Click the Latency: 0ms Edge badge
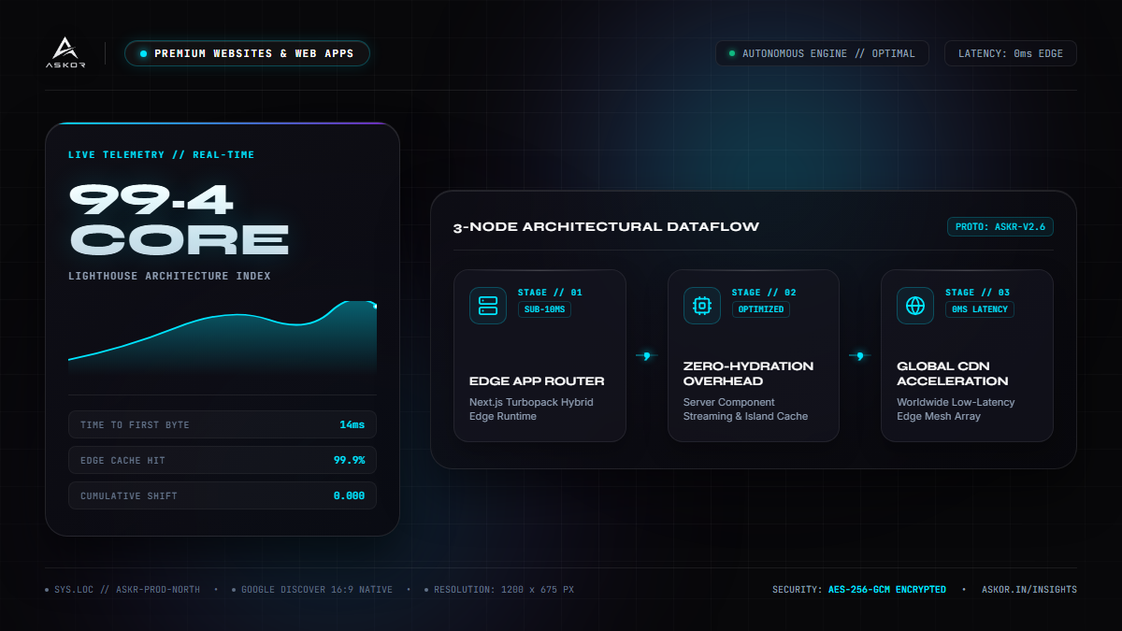 pos(1011,53)
